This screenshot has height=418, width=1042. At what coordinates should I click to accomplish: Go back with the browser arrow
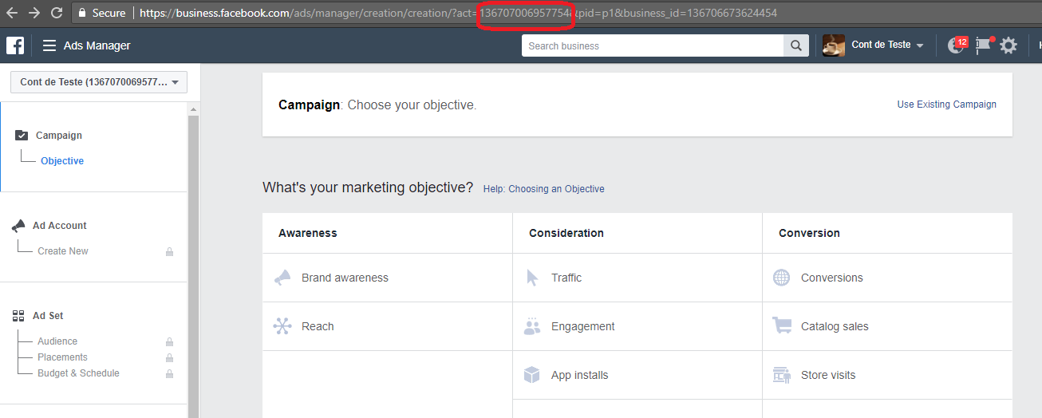click(12, 13)
